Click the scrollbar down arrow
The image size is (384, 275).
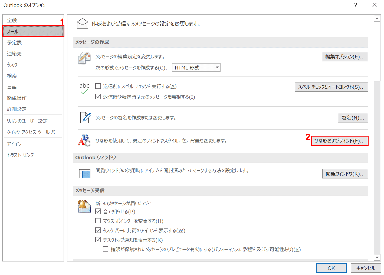[x=377, y=257]
